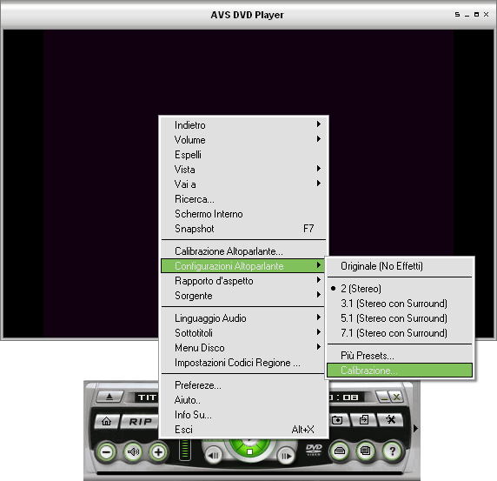Open Impostazioni Codici Regione ...

243,363
